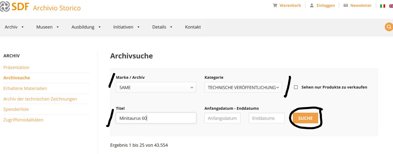Image resolution: width=393 pixels, height=154 pixels.
Task: Switch language to English flag
Action: point(391,6)
